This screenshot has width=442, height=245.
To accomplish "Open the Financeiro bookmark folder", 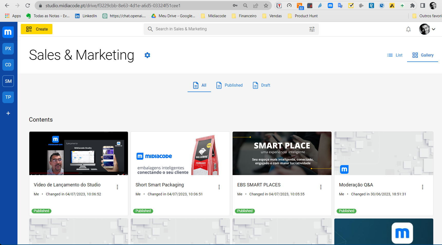I will [x=244, y=16].
